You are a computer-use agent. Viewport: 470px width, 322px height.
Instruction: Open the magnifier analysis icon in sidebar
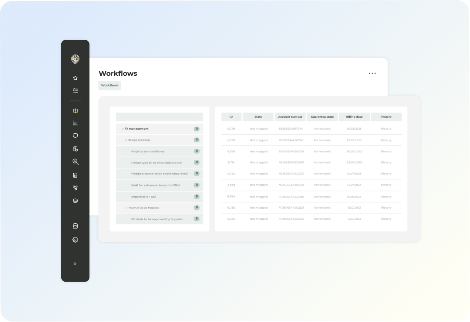pos(75,162)
